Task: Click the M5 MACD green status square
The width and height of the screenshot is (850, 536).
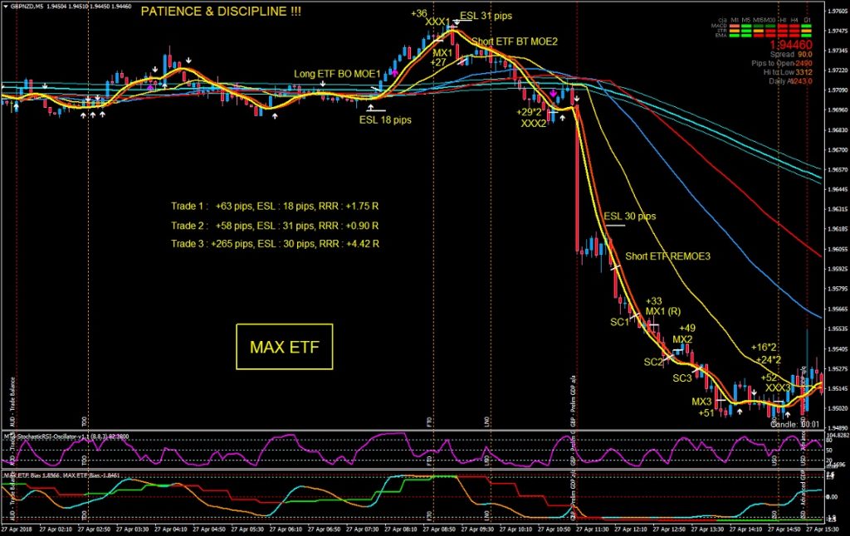Action: tap(746, 25)
